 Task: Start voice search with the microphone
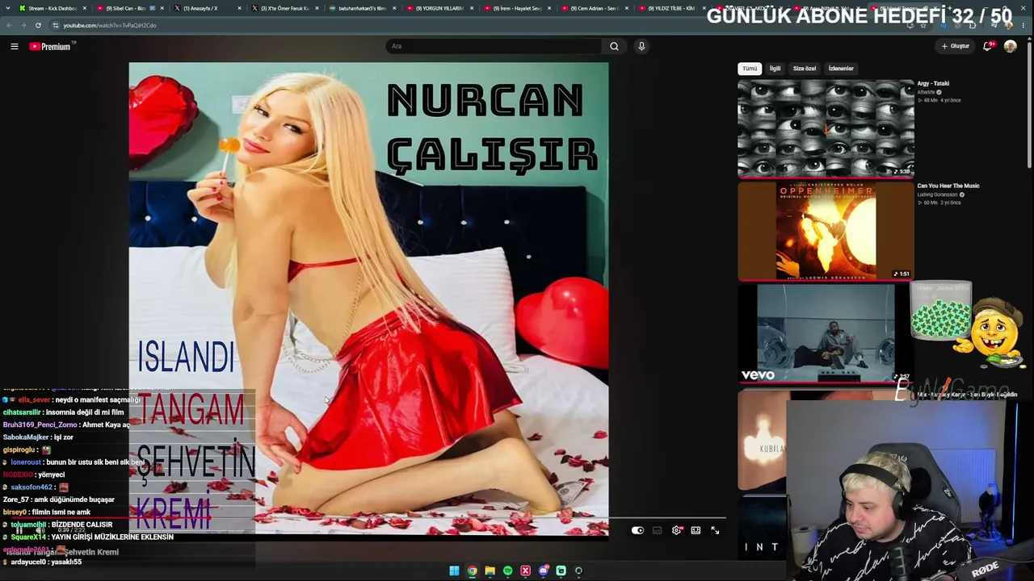(x=641, y=46)
